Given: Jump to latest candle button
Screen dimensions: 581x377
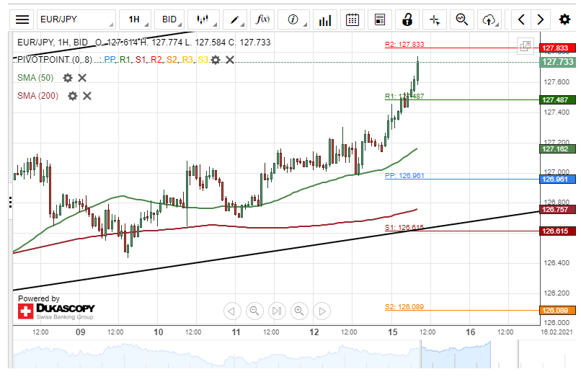Looking at the screenshot, I should pos(277,311).
